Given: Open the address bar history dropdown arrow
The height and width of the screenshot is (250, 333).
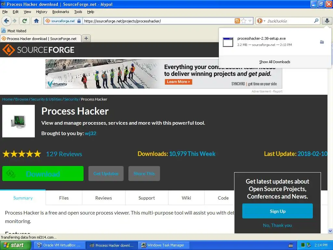Looking at the screenshot, I should 250,21.
